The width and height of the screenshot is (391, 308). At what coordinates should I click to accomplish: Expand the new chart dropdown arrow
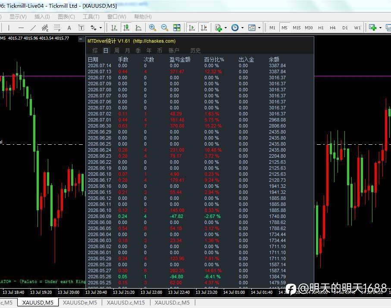point(380,28)
